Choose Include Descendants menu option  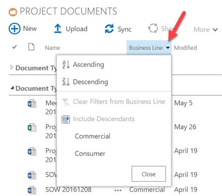tap(104, 119)
